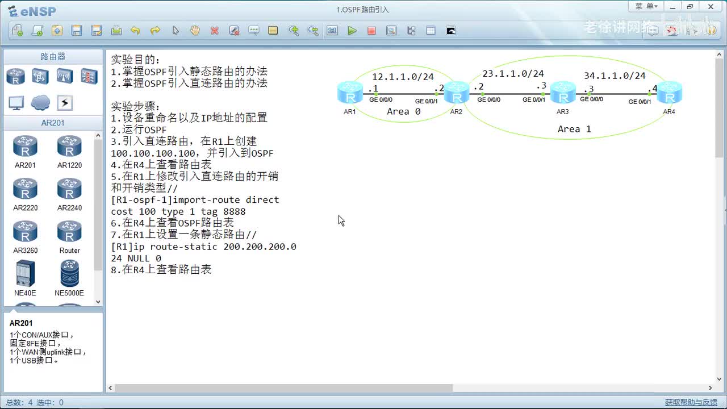727x409 pixels.
Task: Pick the NE5000E router model
Action: [69, 278]
